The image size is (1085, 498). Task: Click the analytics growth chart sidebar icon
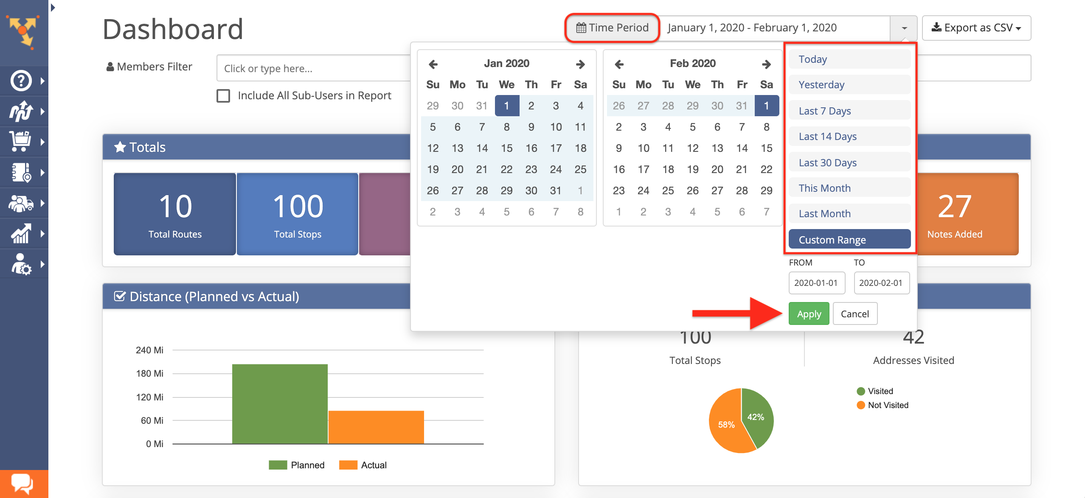pos(21,234)
